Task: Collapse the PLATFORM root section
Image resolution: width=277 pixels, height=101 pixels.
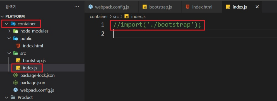Action: 2,16
